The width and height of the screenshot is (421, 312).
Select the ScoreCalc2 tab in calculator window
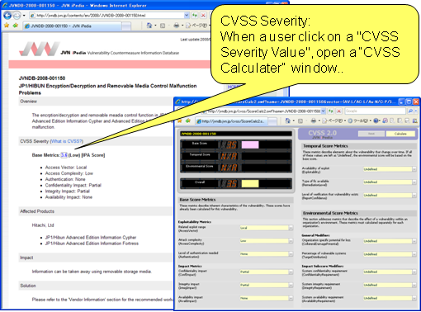(x=231, y=121)
